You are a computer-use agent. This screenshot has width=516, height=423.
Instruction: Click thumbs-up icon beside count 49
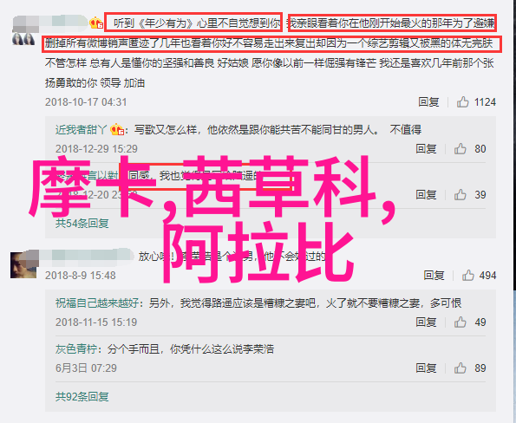(x=460, y=322)
